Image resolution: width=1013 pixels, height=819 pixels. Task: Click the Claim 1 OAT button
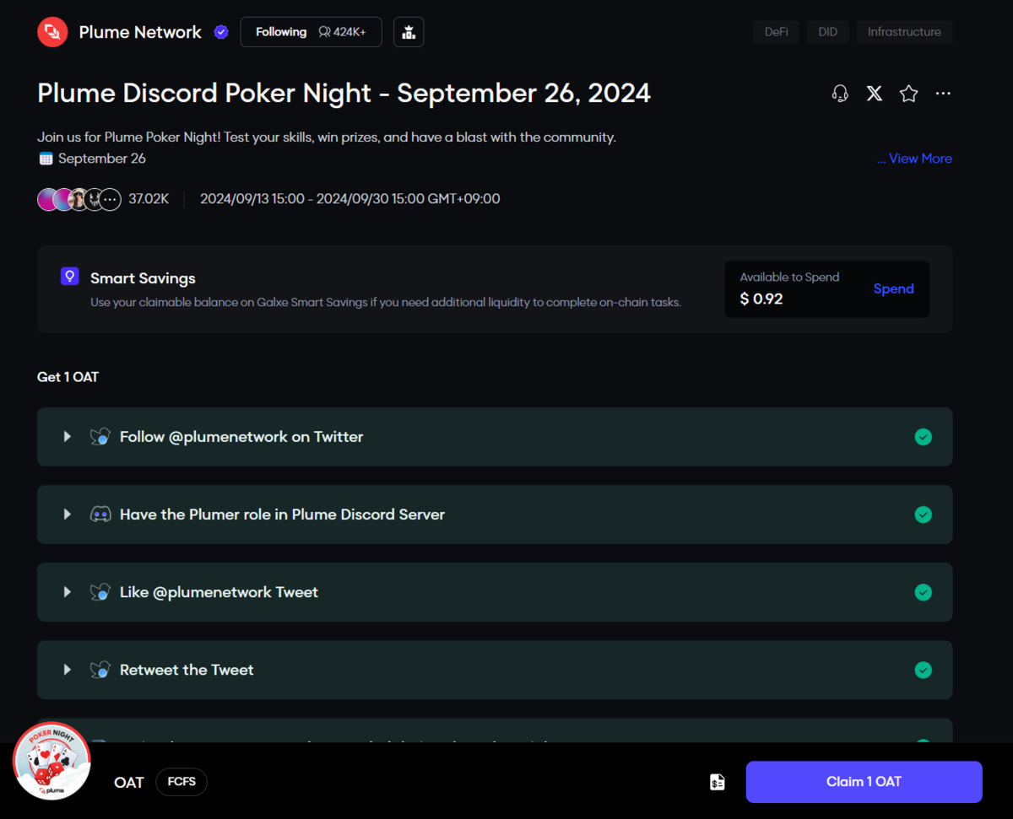[x=864, y=782]
